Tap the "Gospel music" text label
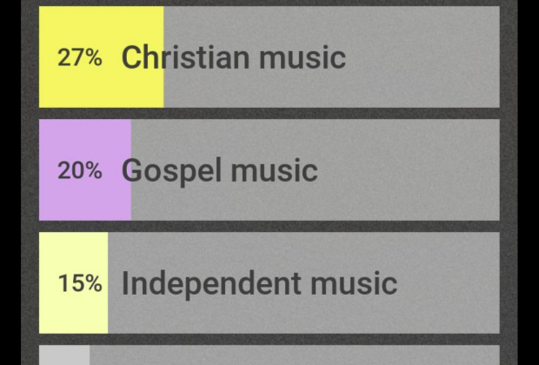The height and width of the screenshot is (365, 539). [x=219, y=171]
